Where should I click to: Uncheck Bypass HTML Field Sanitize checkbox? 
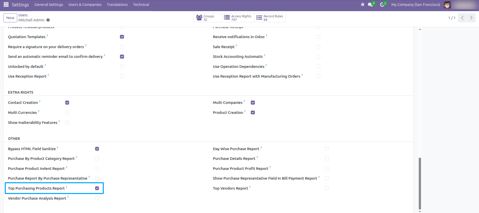(97, 149)
